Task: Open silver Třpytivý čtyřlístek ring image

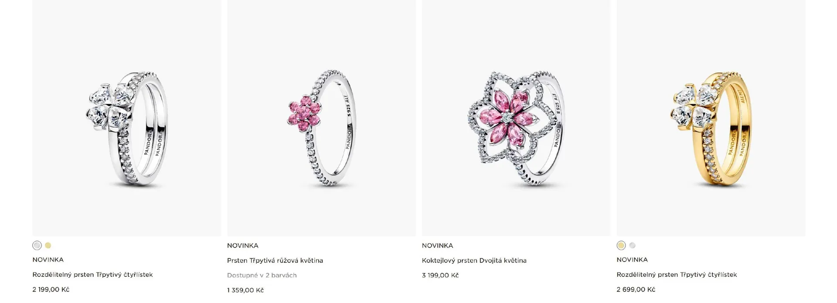Action: tap(127, 118)
